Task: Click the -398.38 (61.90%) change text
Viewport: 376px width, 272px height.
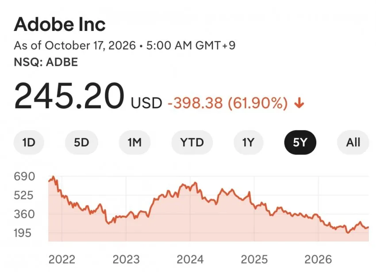Action: coord(227,103)
